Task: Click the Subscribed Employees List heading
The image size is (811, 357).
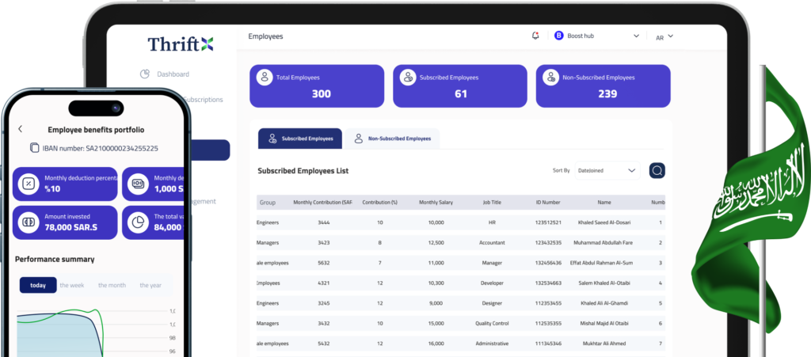Action: tap(303, 170)
